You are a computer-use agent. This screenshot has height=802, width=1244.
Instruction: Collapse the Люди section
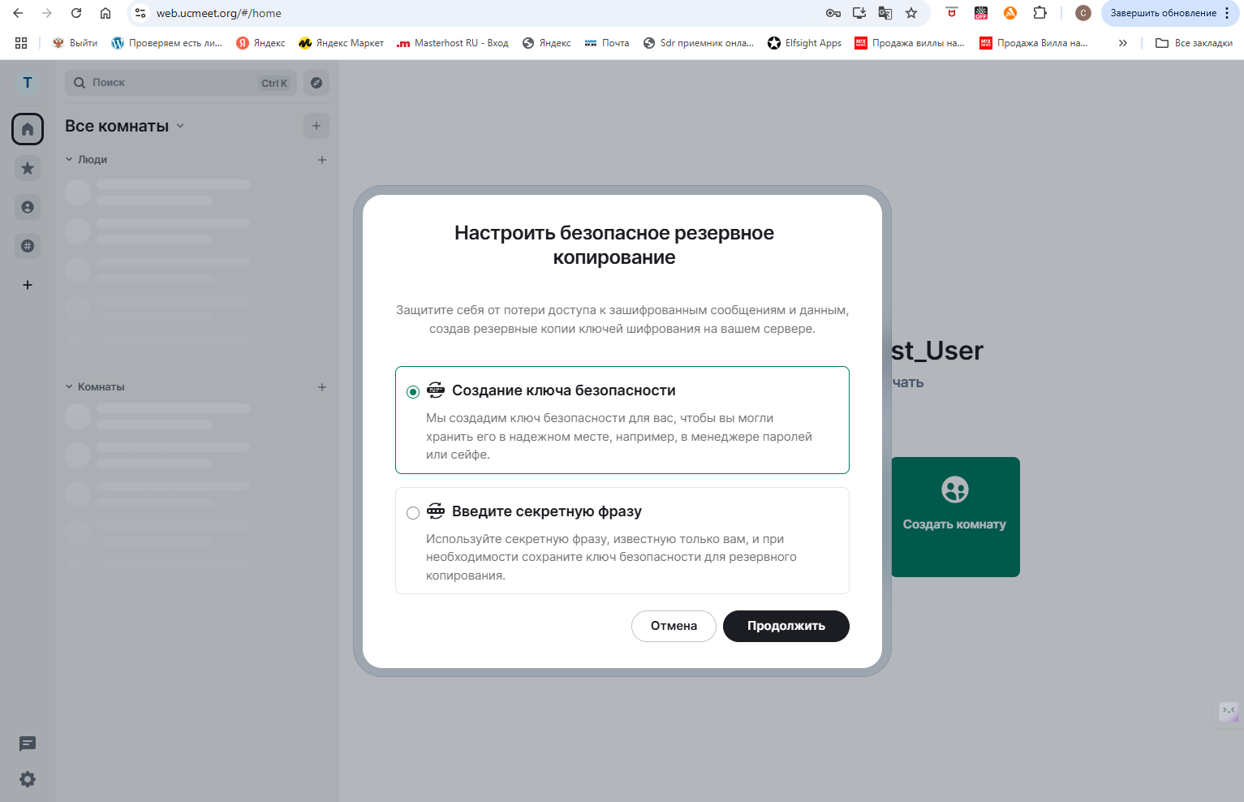pyautogui.click(x=68, y=159)
